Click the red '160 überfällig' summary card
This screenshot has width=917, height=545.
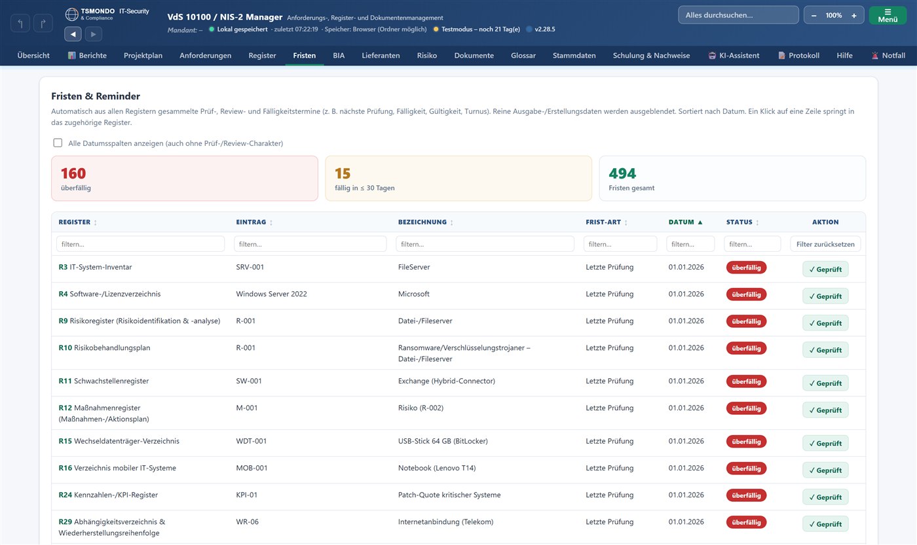(185, 178)
